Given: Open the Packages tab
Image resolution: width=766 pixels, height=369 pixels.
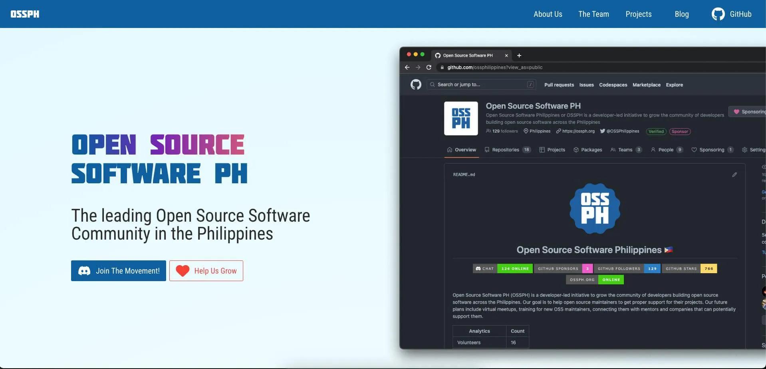Looking at the screenshot, I should point(587,150).
